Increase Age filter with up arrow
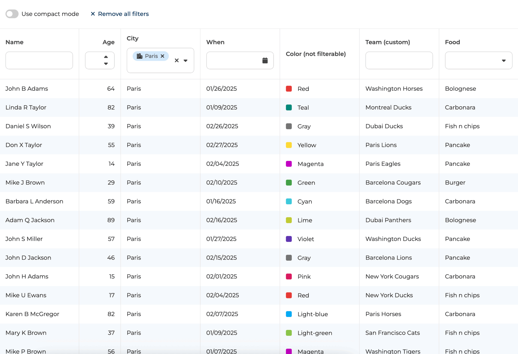The width and height of the screenshot is (518, 354). pyautogui.click(x=106, y=57)
